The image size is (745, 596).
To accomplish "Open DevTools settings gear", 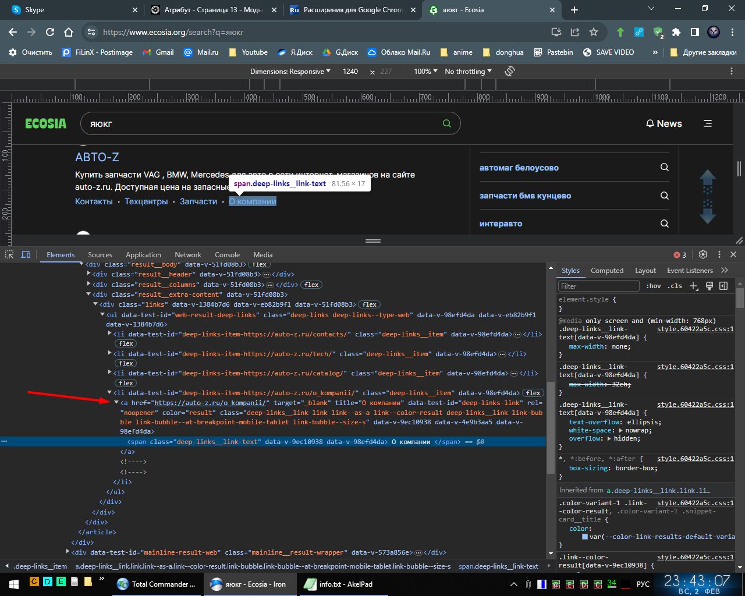I will pyautogui.click(x=703, y=254).
